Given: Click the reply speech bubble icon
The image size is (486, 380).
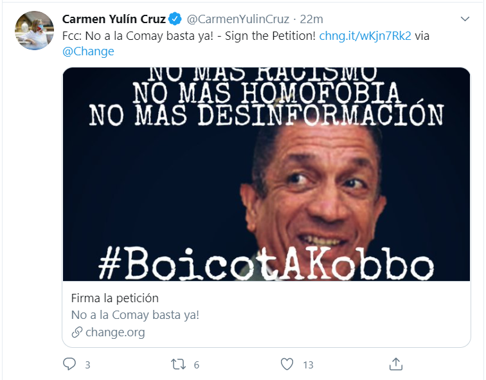Looking at the screenshot, I should [x=69, y=364].
